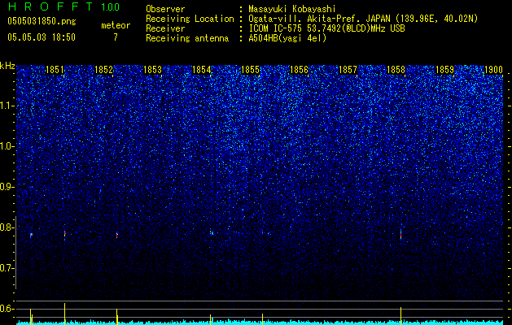Viewport: 512px width, 325px height.
Task: Click the 1852 time label
Action: 103,70
